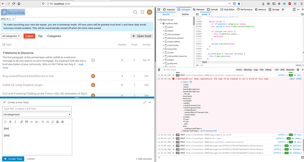Select the Top topics tab
The width and height of the screenshot is (304, 162).
(40, 36)
